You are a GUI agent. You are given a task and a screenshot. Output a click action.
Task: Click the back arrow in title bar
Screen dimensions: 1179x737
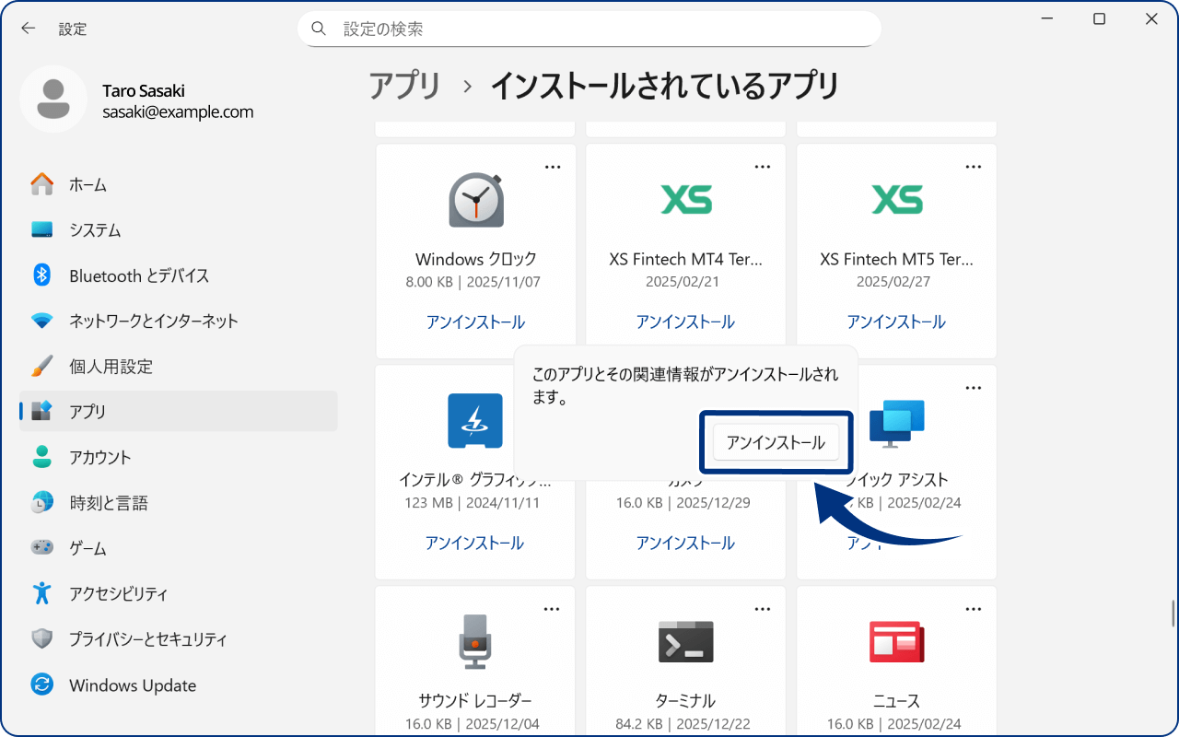[29, 29]
